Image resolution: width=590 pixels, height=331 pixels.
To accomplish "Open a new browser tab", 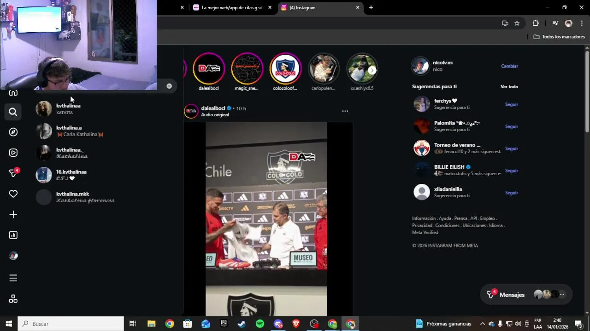I will click(371, 7).
